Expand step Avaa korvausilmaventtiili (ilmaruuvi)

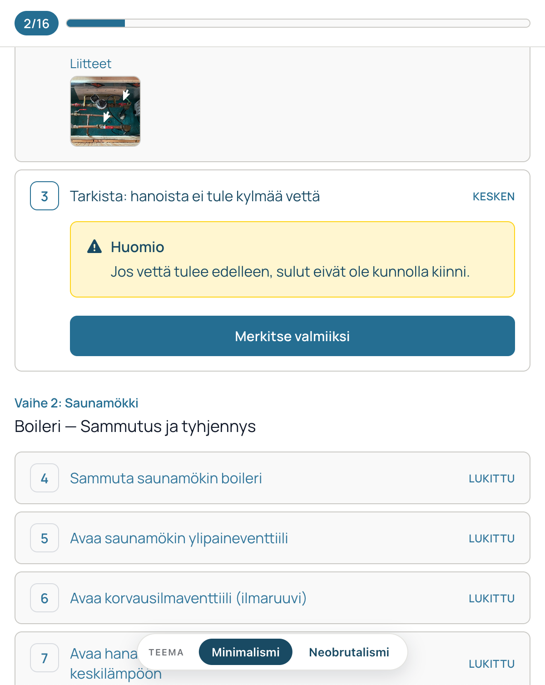(272, 598)
